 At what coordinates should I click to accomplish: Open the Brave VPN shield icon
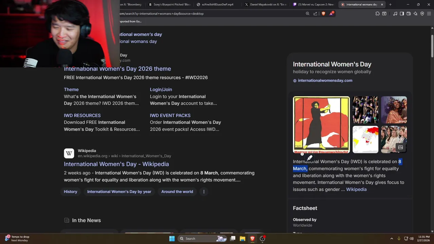(422, 14)
